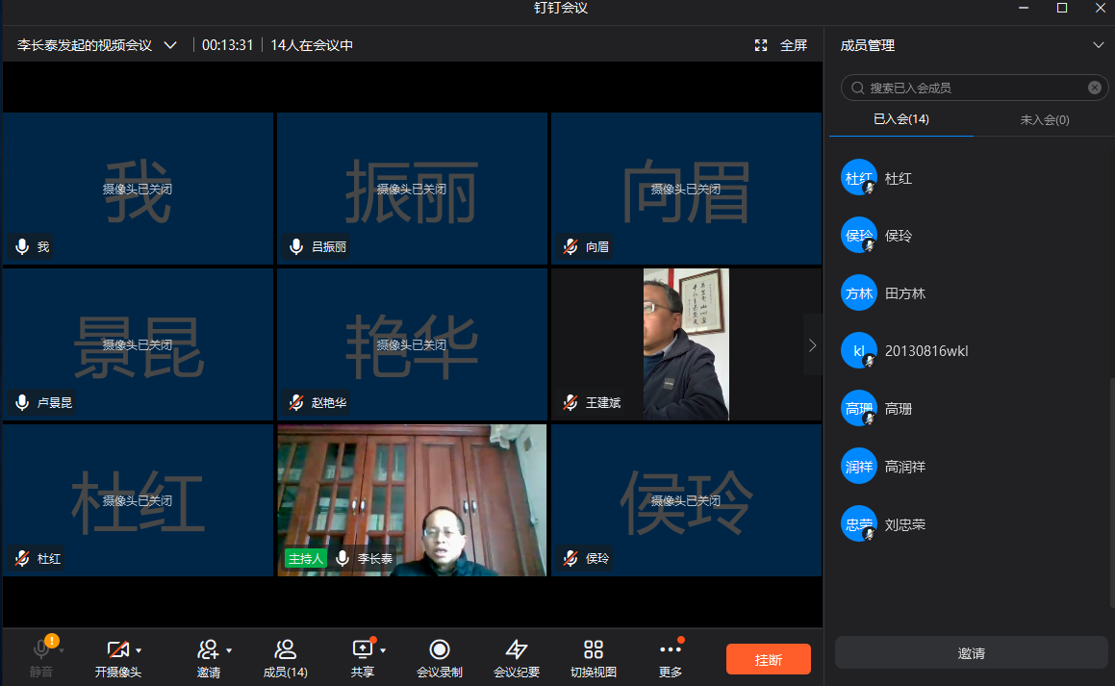
Task: Open 会议纪要 meeting minutes
Action: pos(517,650)
